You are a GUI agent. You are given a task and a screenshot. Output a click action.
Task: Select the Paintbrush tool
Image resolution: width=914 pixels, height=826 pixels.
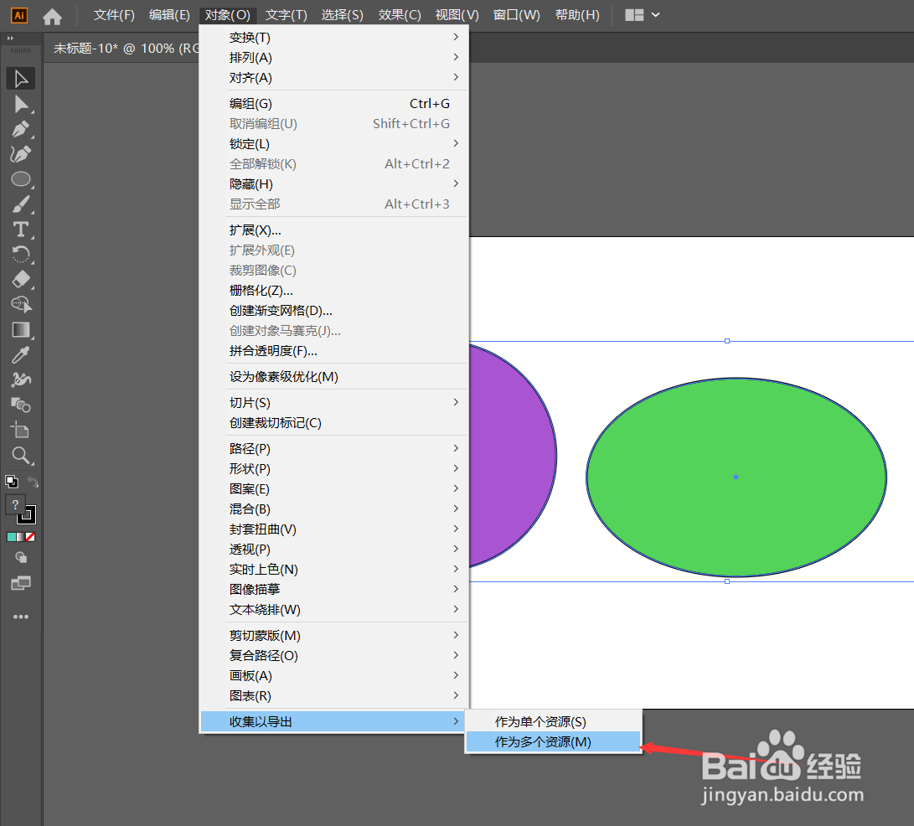21,204
